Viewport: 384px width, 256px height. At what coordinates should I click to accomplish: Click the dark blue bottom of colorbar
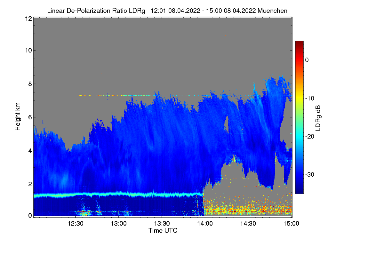(x=299, y=190)
